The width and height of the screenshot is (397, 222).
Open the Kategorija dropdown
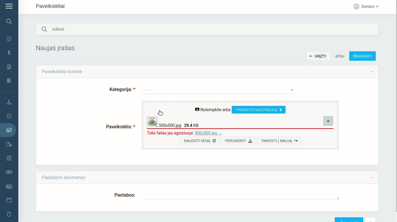click(218, 90)
